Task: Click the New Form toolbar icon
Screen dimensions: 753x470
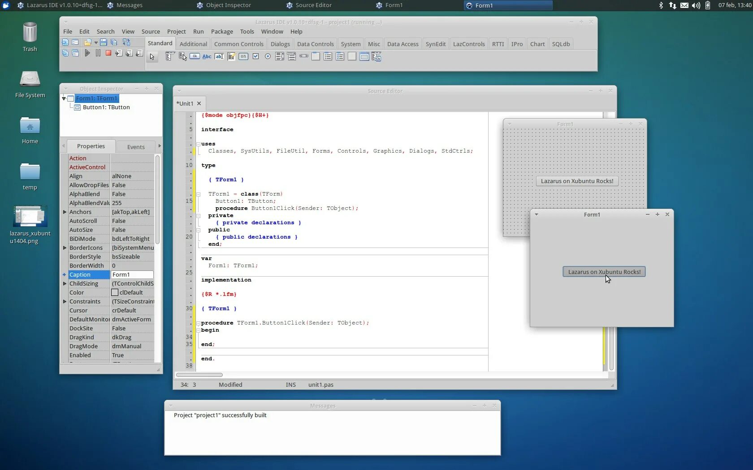Action: (x=75, y=42)
